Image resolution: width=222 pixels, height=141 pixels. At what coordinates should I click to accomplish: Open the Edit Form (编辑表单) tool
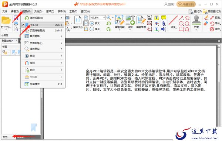(x=141, y=20)
